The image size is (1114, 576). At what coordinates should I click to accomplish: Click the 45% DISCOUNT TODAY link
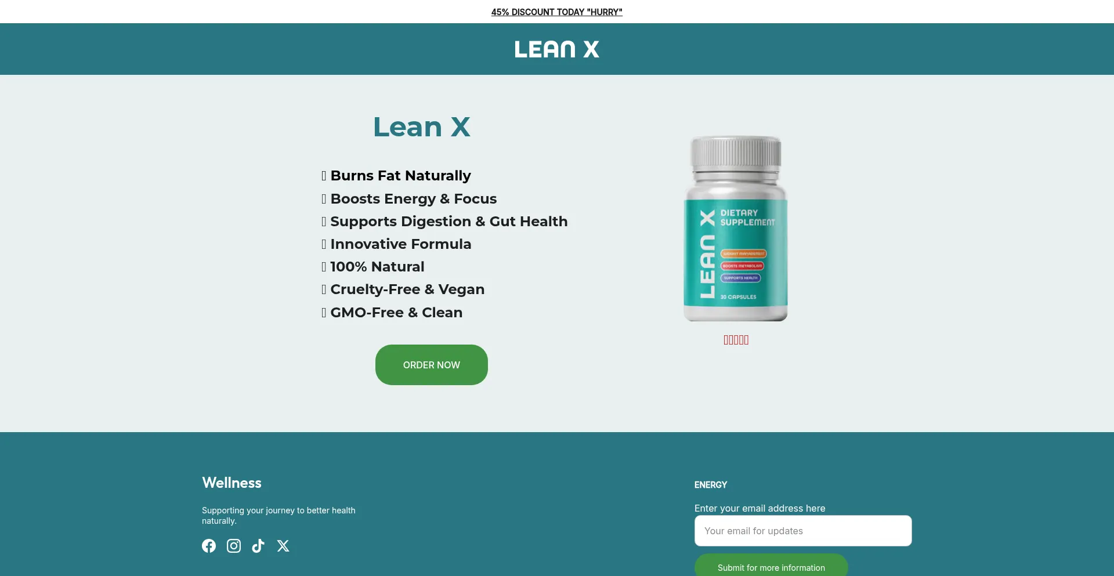coord(557,12)
